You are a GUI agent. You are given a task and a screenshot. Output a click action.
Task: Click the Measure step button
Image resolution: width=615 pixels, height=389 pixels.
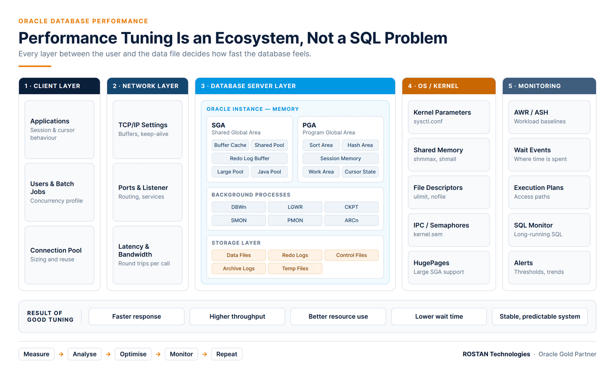point(36,354)
